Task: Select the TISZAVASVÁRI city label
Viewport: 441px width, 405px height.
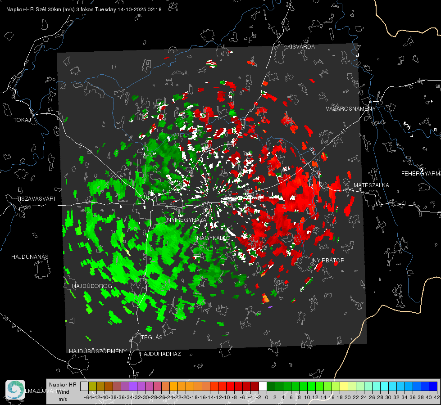Action: pyautogui.click(x=36, y=199)
